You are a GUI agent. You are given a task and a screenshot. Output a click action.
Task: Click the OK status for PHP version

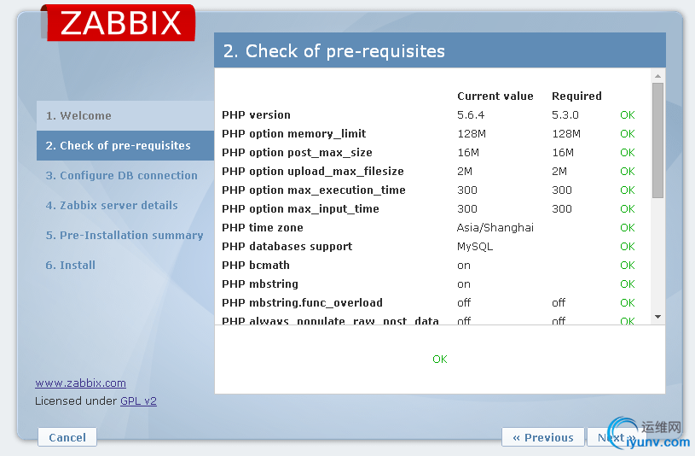tap(627, 115)
